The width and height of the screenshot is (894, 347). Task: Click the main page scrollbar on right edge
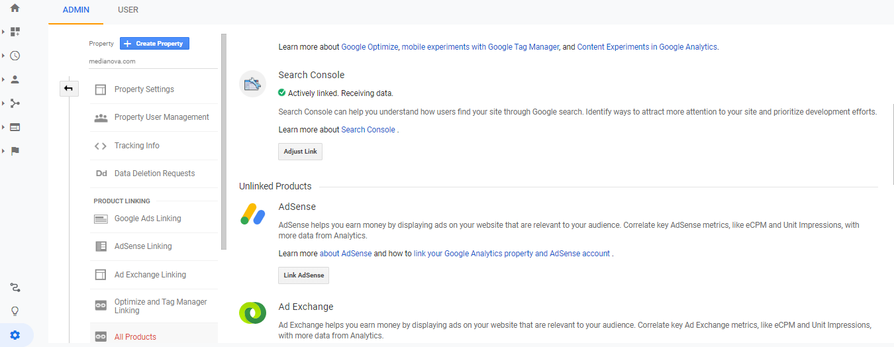[892, 146]
